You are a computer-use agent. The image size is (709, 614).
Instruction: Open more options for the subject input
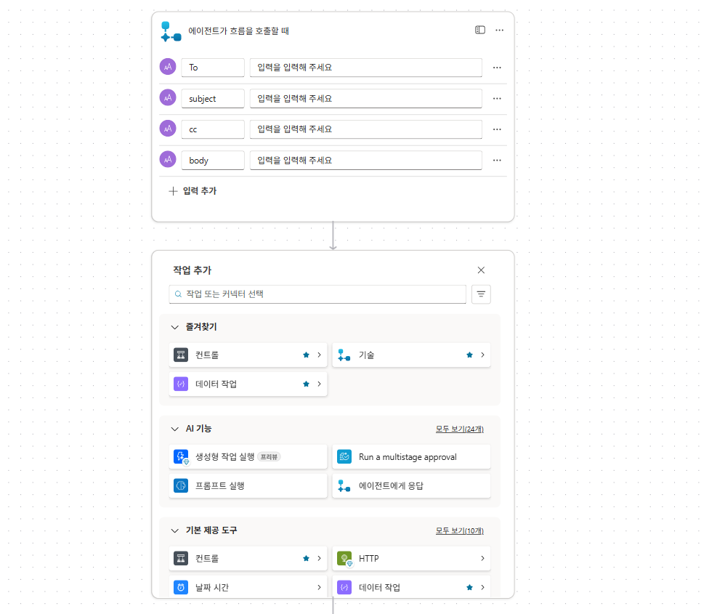pyautogui.click(x=497, y=98)
